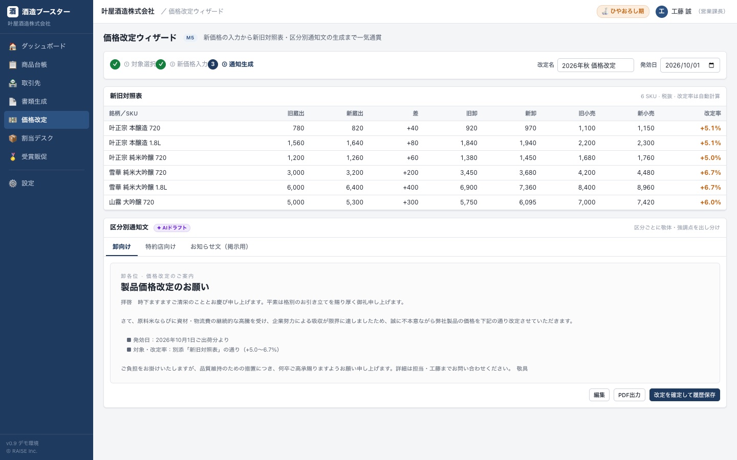Click the 割当デスク box icon
The image size is (737, 460).
(x=13, y=139)
